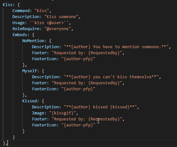Click the FooterIcon key in NoMention block

(x=44, y=59)
